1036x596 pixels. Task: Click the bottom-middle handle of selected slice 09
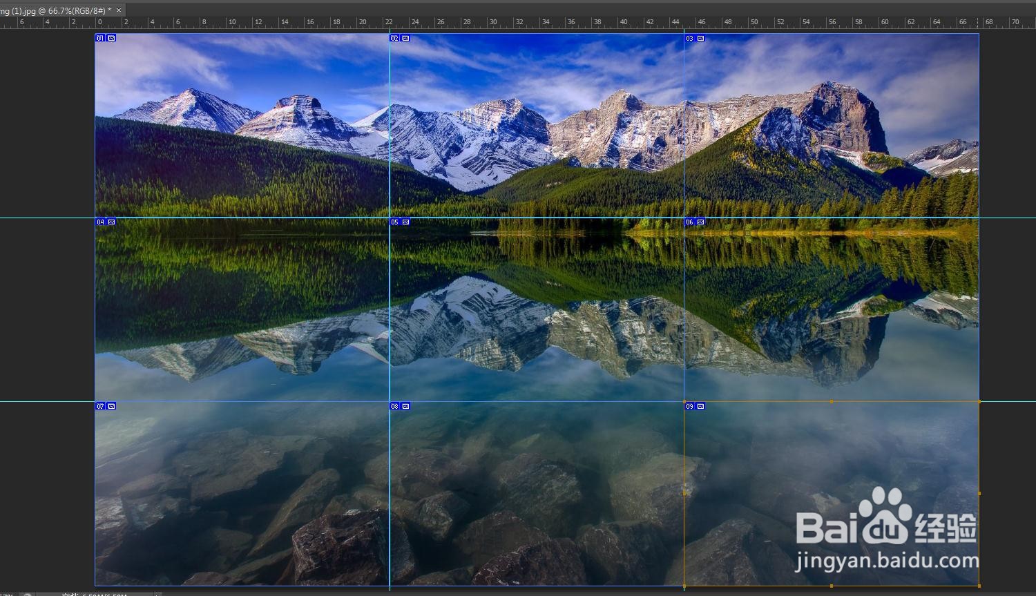[x=832, y=586]
